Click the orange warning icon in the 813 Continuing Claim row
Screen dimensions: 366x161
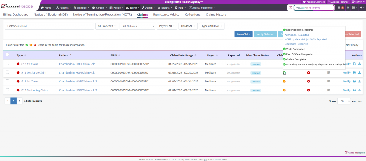[x=284, y=90]
